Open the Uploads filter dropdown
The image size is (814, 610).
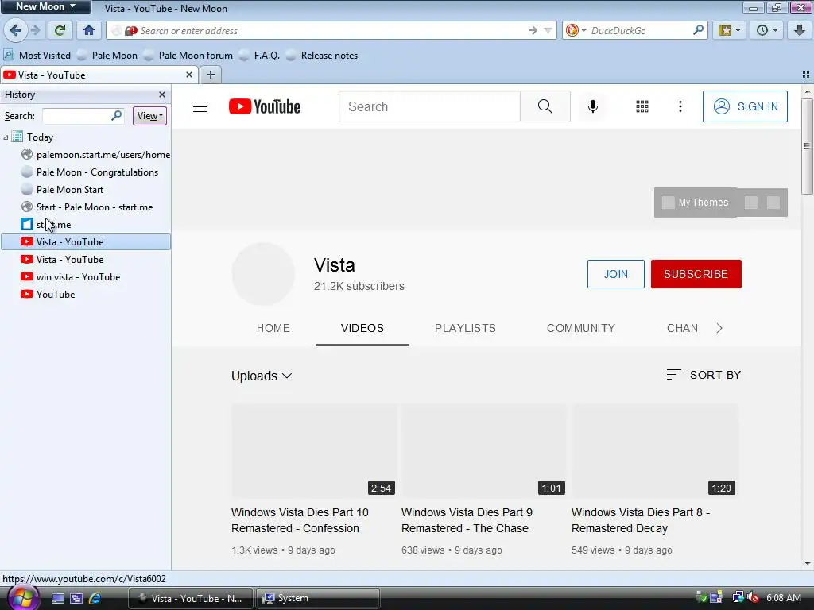point(262,376)
